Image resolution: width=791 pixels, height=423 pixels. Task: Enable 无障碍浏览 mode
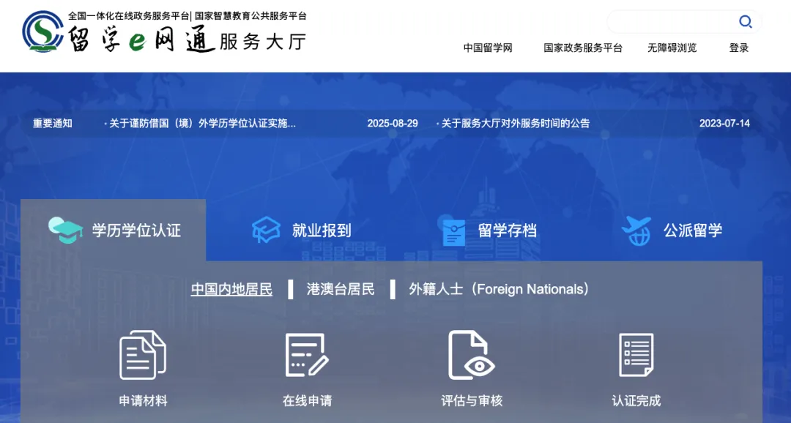[672, 48]
